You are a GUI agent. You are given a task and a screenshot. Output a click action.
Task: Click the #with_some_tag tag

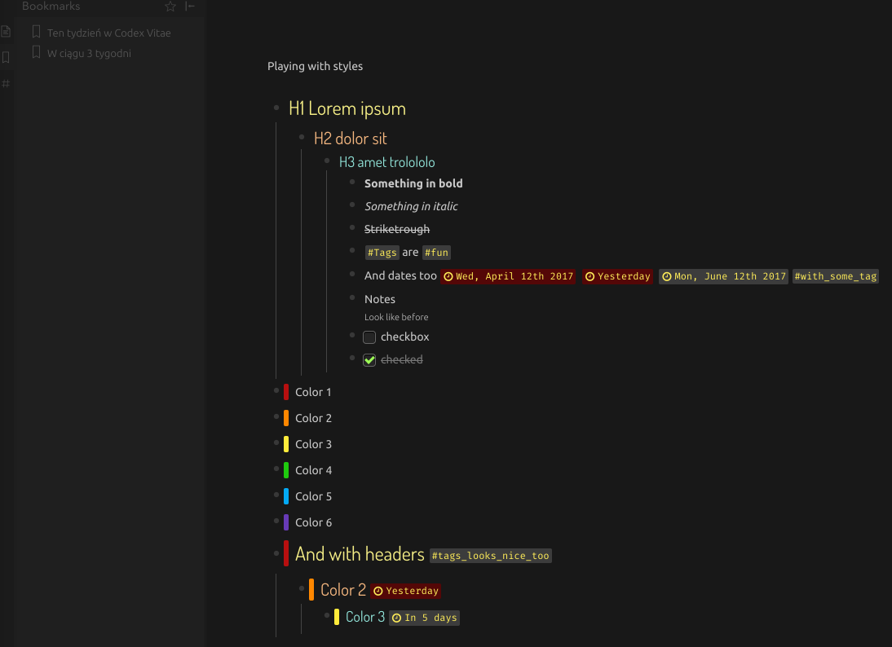(x=835, y=276)
